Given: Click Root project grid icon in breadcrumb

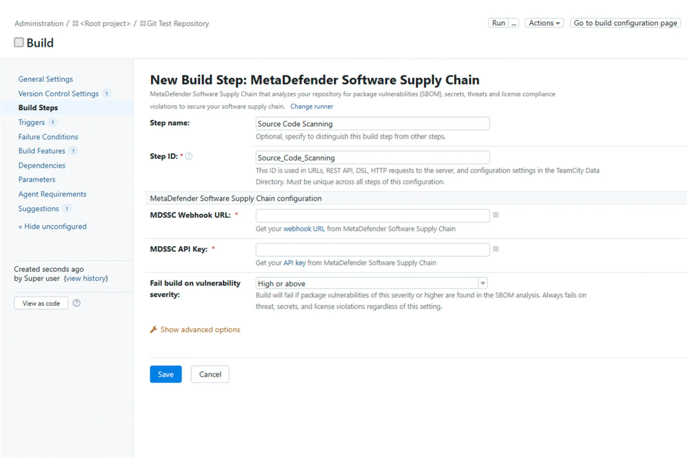Looking at the screenshot, I should click(x=76, y=24).
